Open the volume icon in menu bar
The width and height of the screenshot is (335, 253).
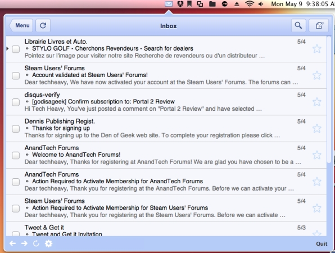point(261,4)
